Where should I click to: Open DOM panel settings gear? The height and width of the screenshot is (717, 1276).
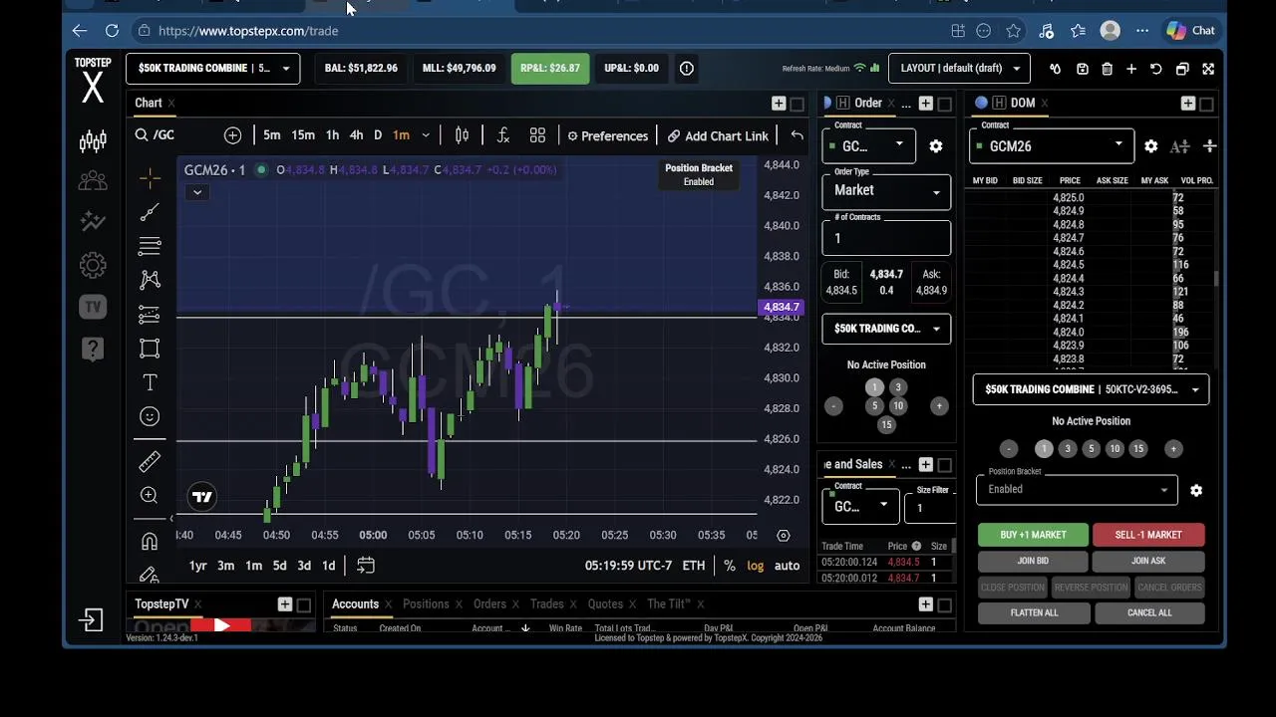tap(1150, 146)
